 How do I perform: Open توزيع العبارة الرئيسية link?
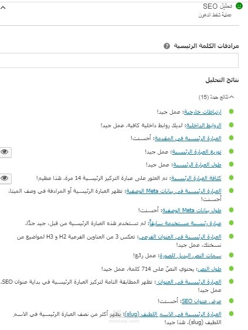(x=196, y=152)
